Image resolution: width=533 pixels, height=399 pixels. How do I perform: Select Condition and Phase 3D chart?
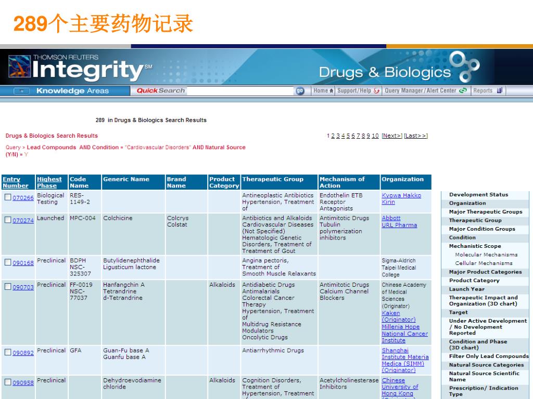point(478,344)
